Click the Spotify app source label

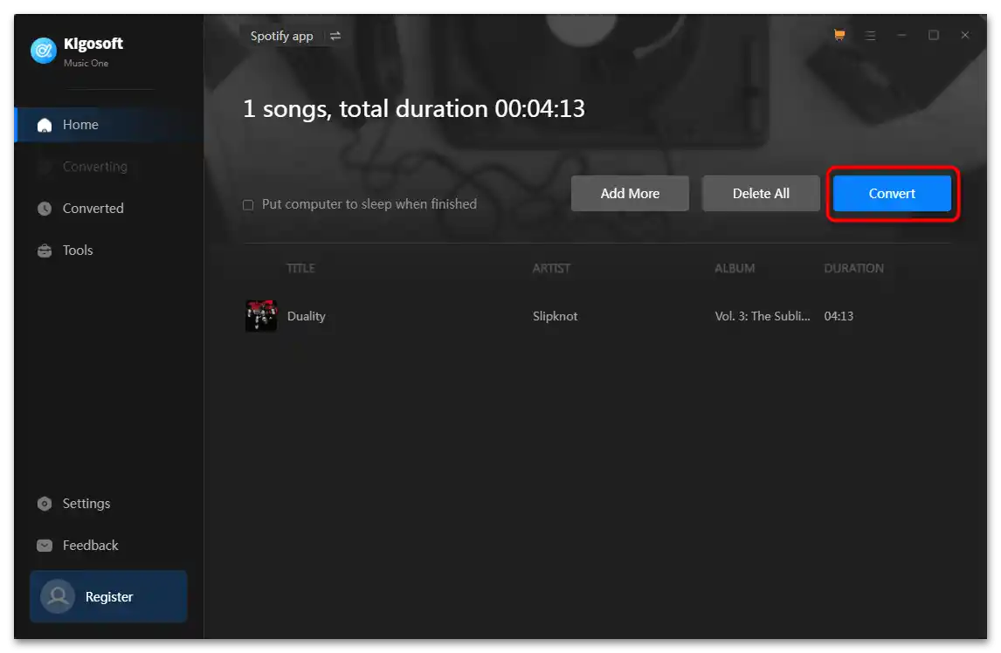(281, 37)
